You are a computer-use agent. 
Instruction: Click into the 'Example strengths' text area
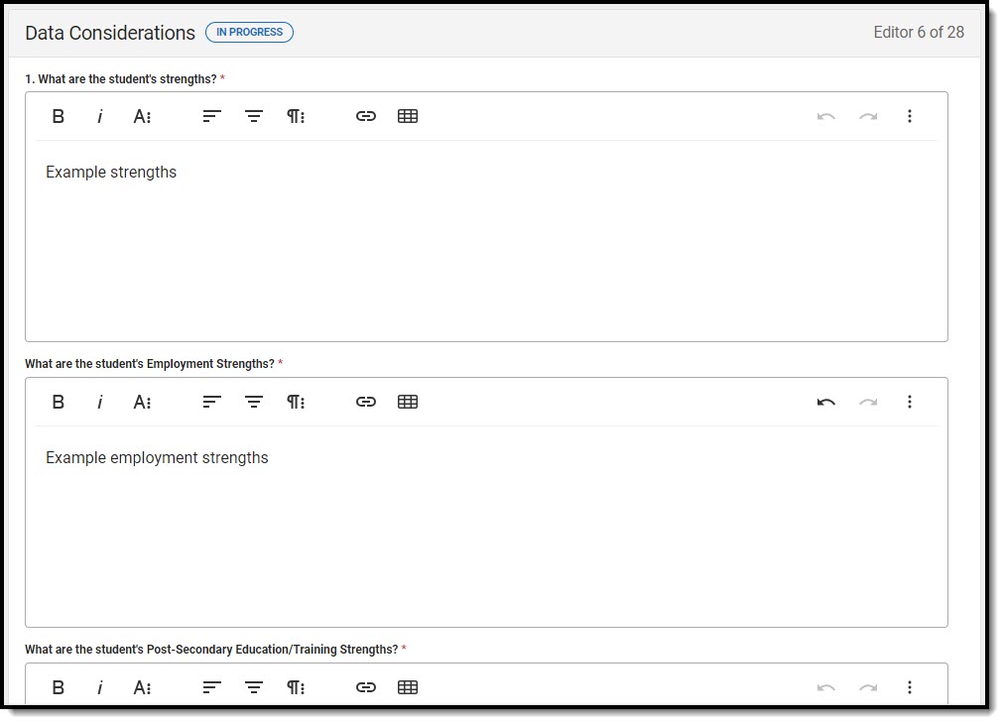pyautogui.click(x=487, y=241)
